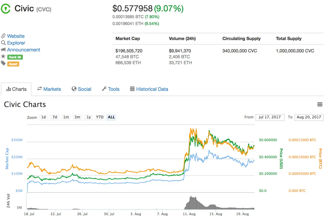The height and width of the screenshot is (219, 324).
Task: Set chart zoom to 3m
Action: [x=77, y=117]
